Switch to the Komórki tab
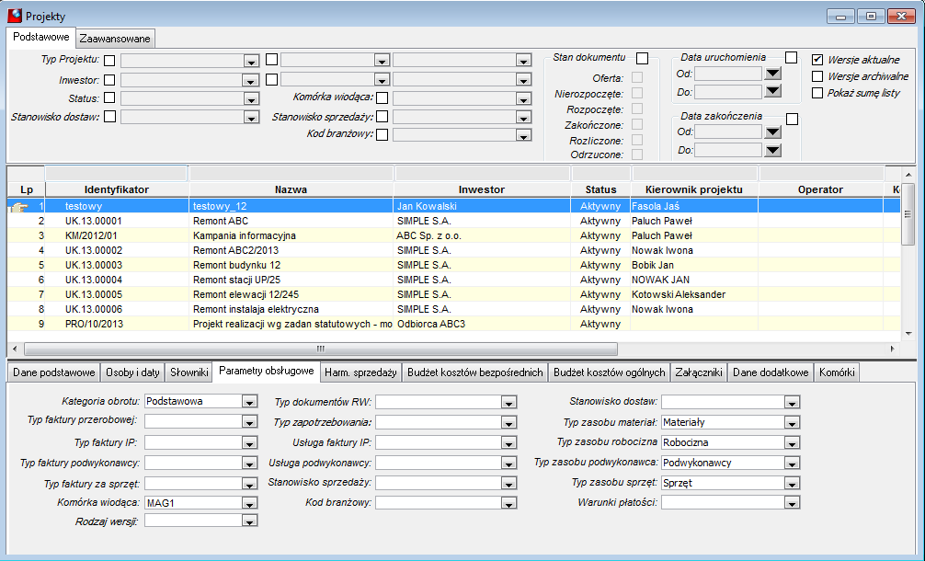 (837, 372)
